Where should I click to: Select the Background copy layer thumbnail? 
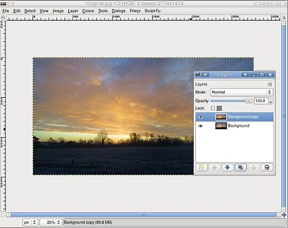point(221,117)
